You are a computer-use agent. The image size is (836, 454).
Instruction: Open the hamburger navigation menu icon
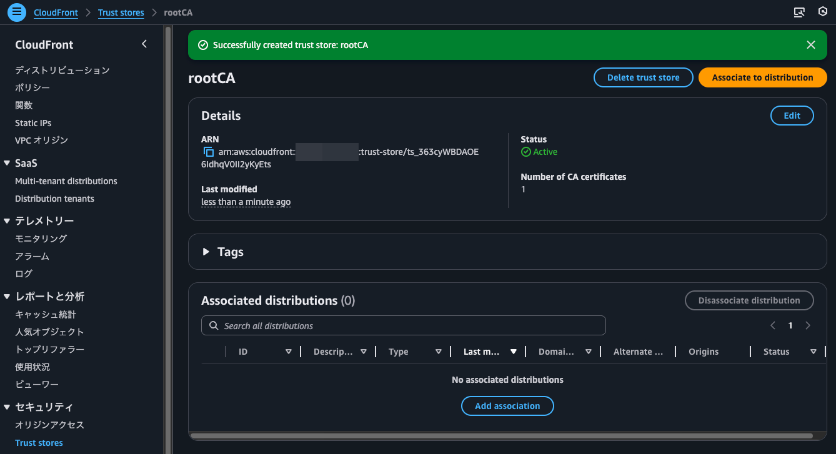(x=16, y=12)
